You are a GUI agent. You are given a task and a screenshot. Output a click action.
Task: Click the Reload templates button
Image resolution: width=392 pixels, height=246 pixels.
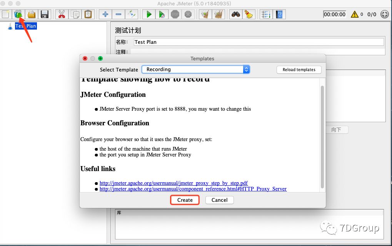pyautogui.click(x=299, y=70)
